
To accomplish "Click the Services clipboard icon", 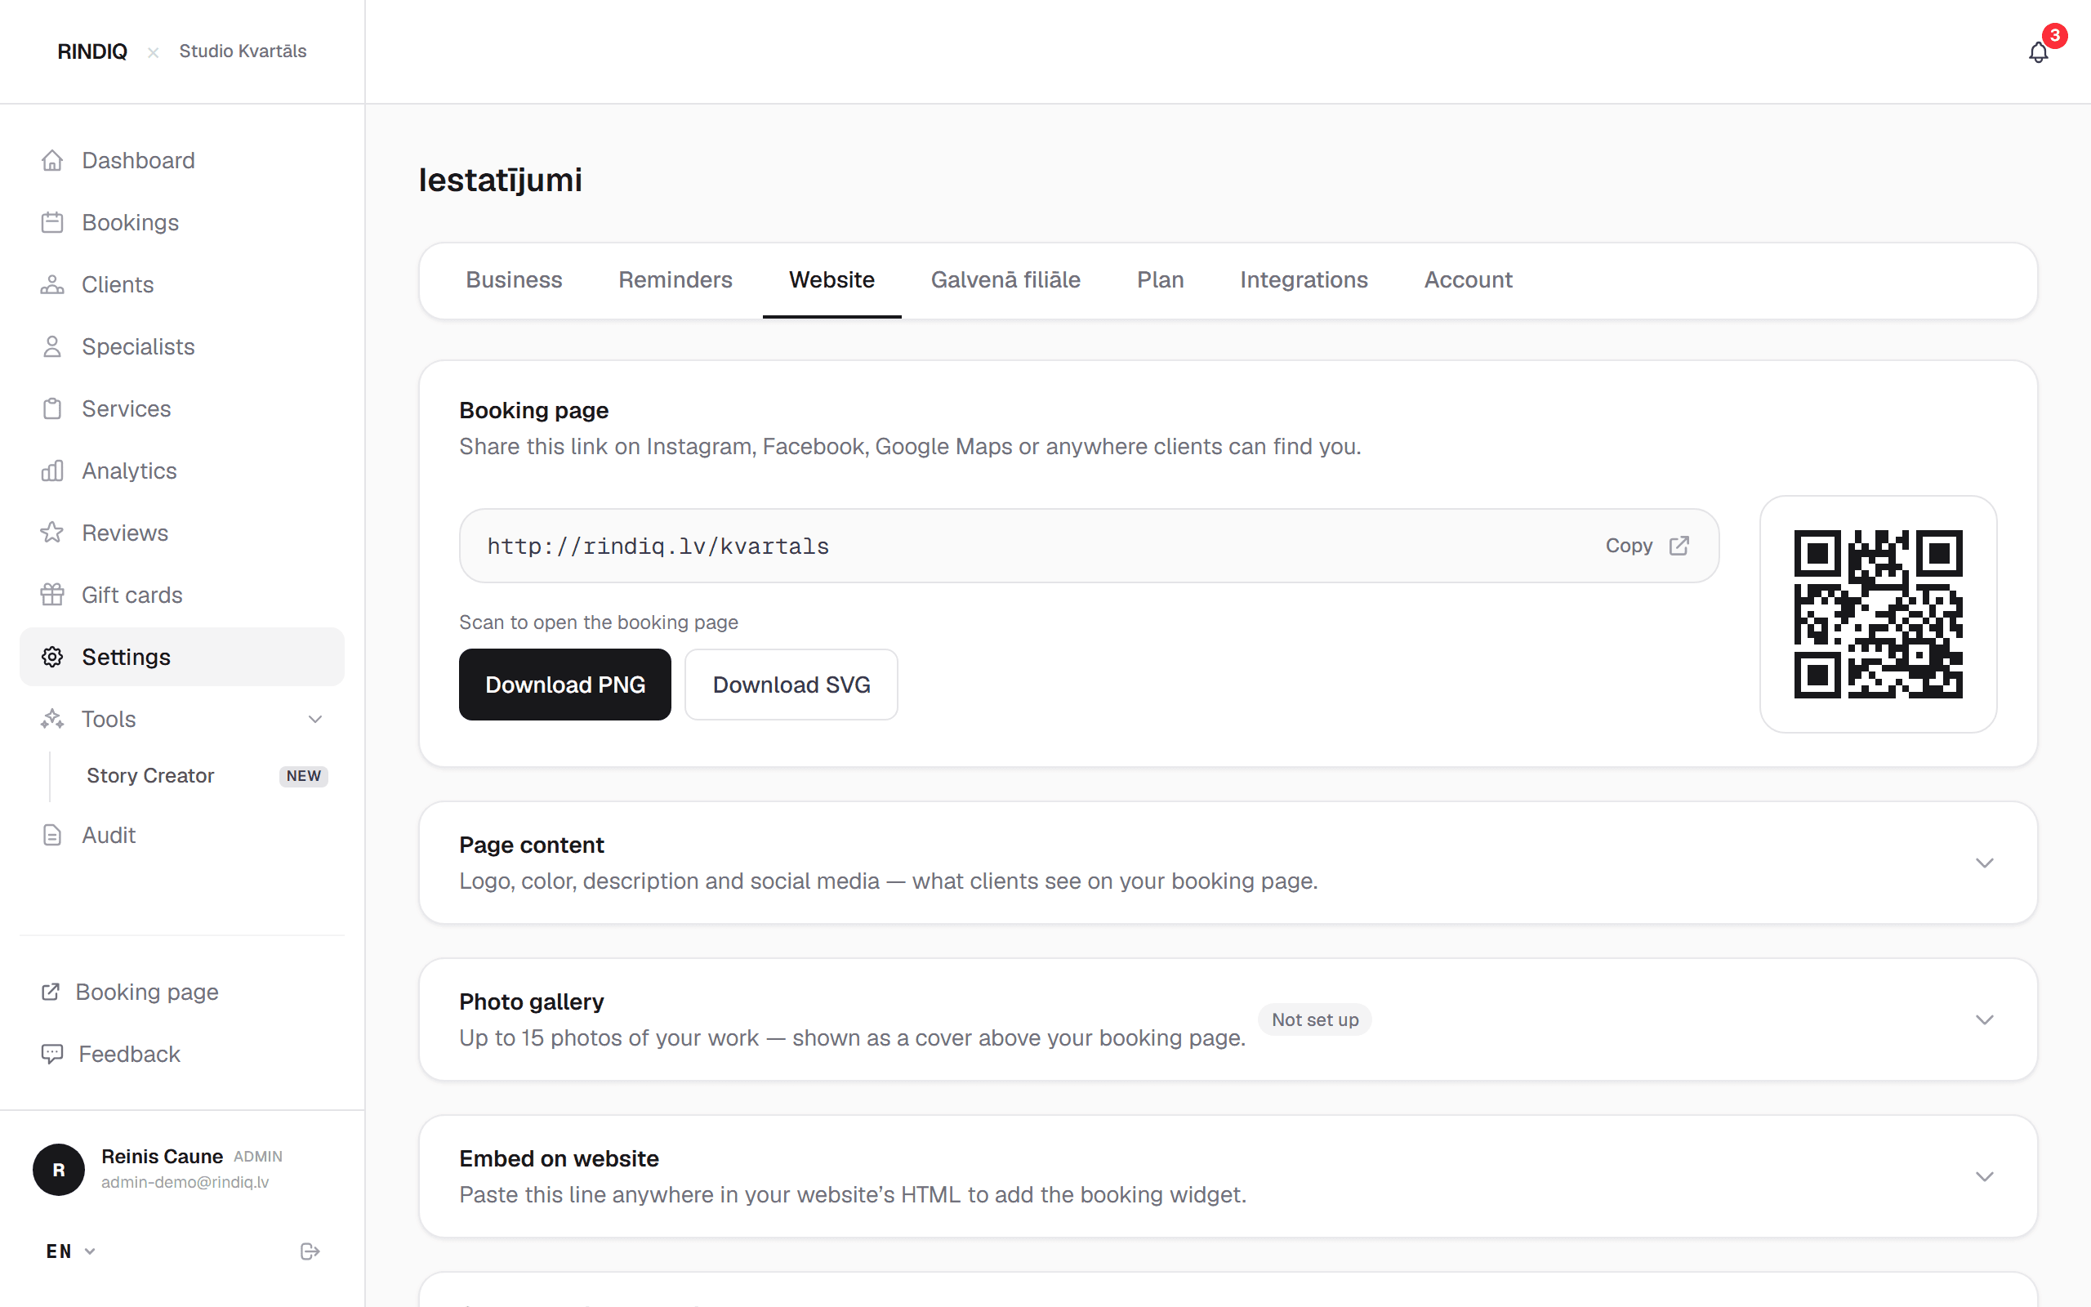I will (x=51, y=409).
